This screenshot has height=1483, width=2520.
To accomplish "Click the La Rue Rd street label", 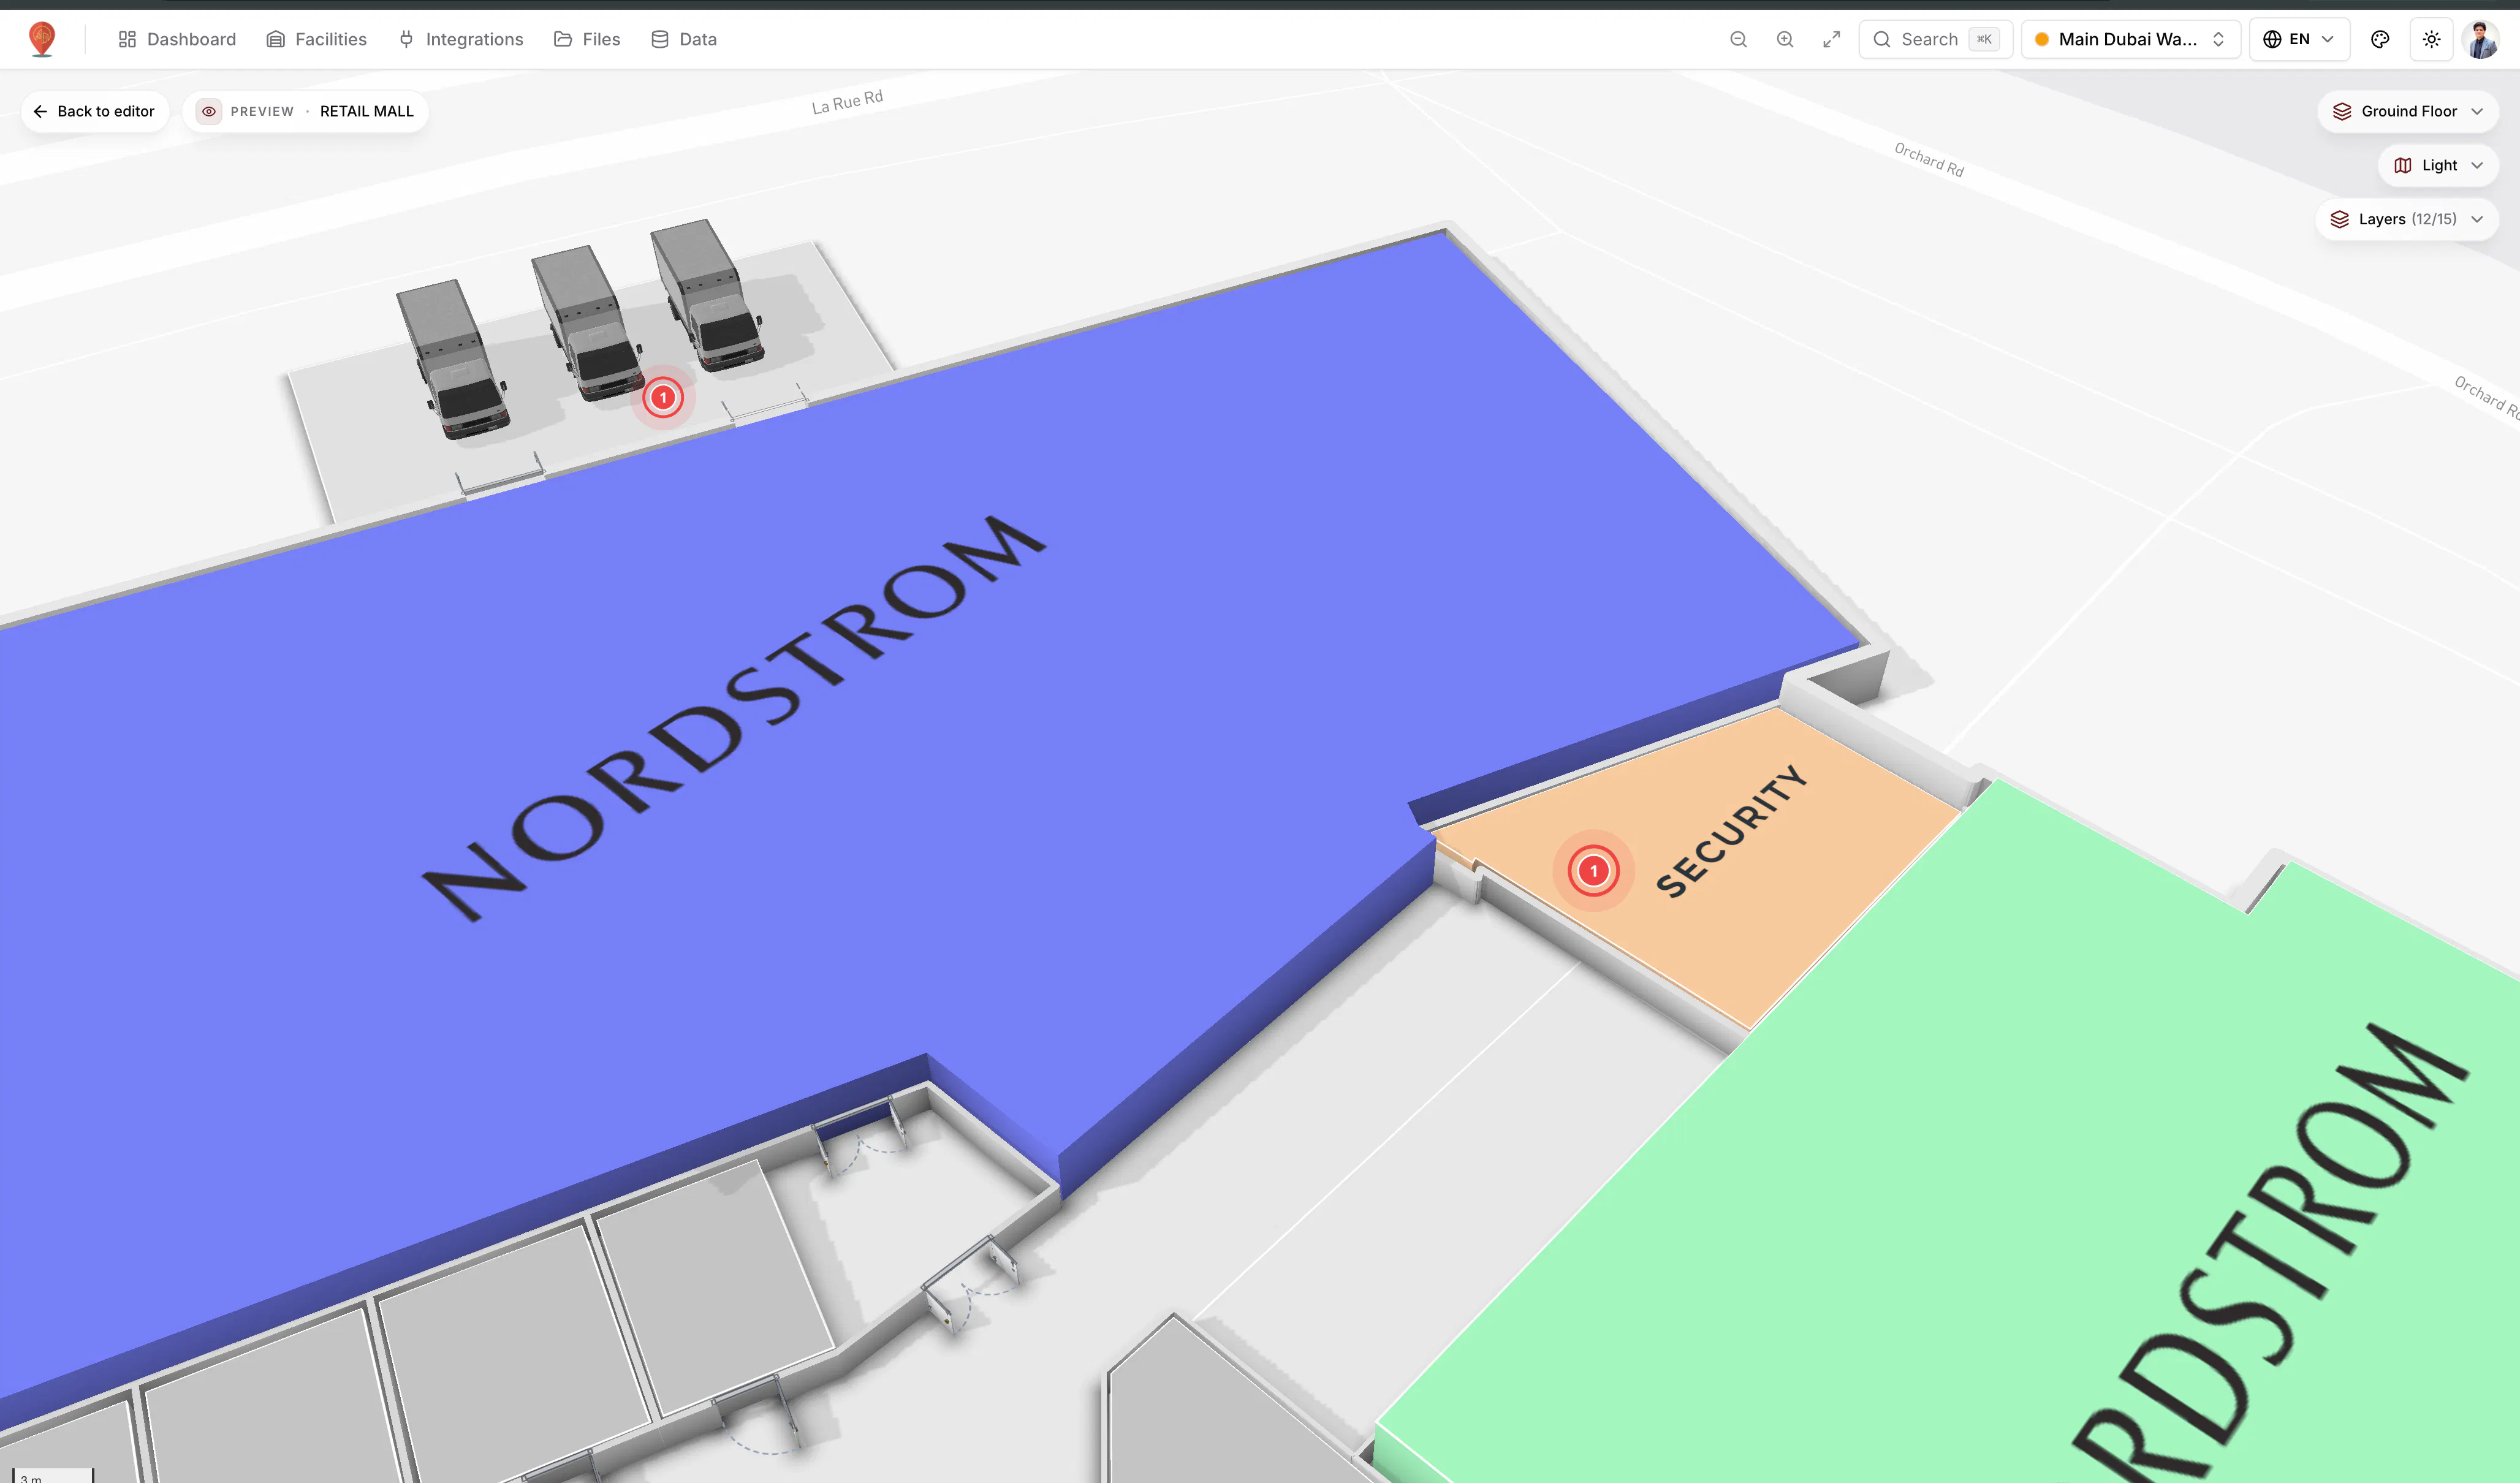I will (x=847, y=101).
